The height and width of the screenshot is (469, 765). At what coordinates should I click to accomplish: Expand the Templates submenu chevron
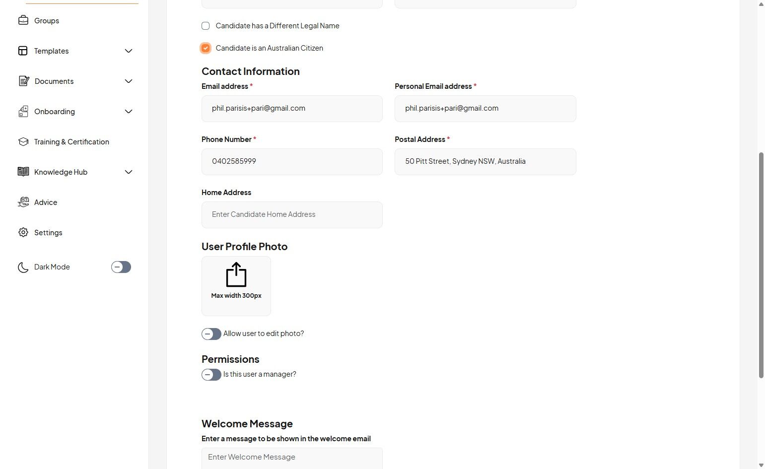point(129,51)
